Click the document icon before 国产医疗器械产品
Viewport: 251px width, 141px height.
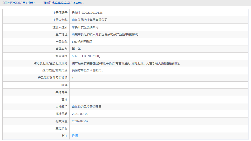coord(3,3)
